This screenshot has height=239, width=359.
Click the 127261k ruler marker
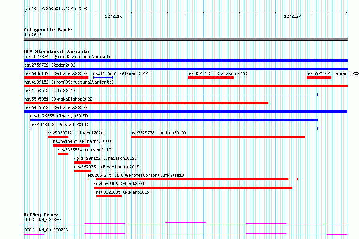click(x=113, y=16)
